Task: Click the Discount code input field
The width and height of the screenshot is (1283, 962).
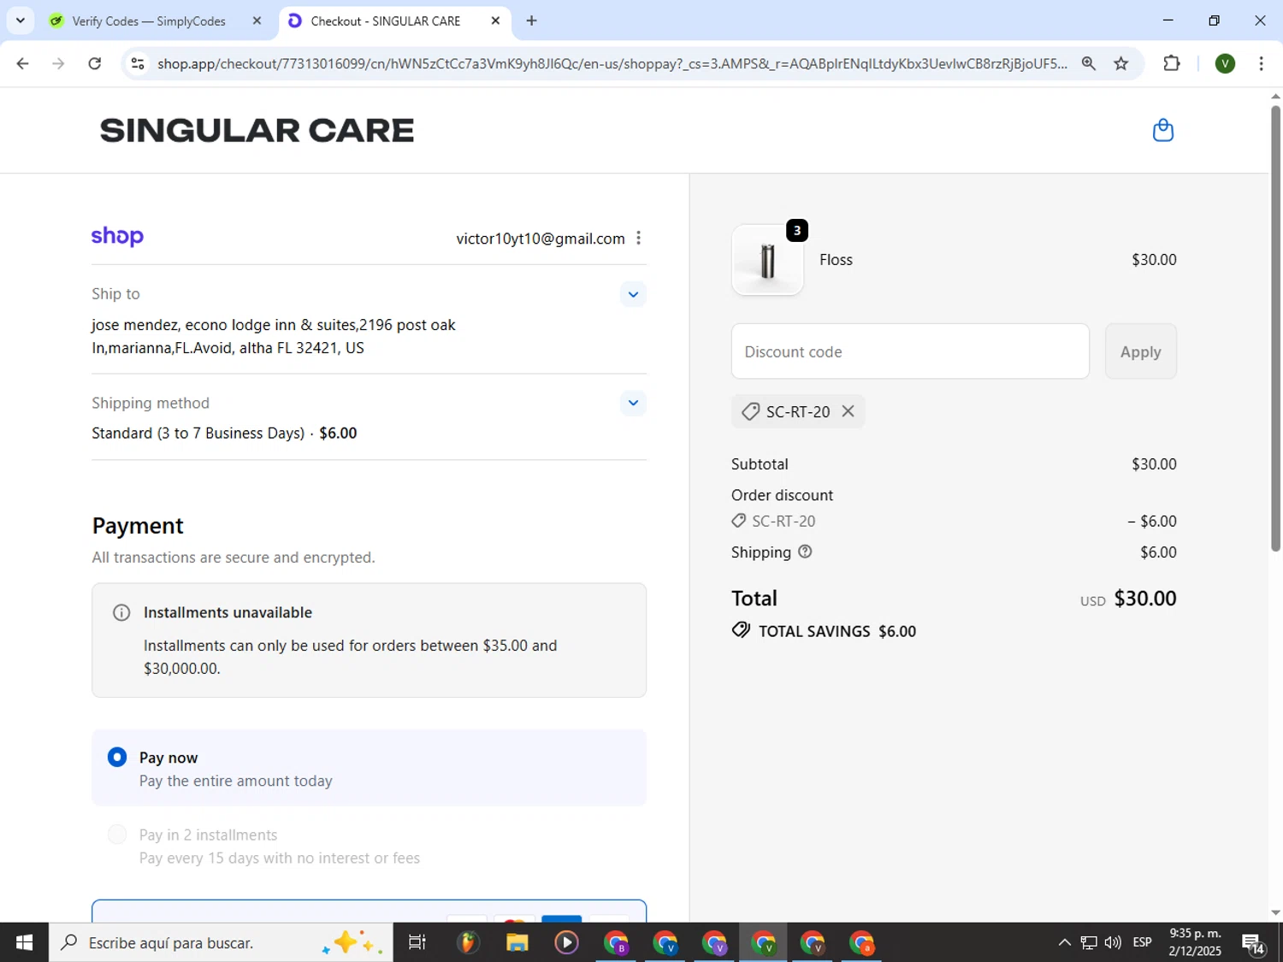Action: tap(910, 351)
